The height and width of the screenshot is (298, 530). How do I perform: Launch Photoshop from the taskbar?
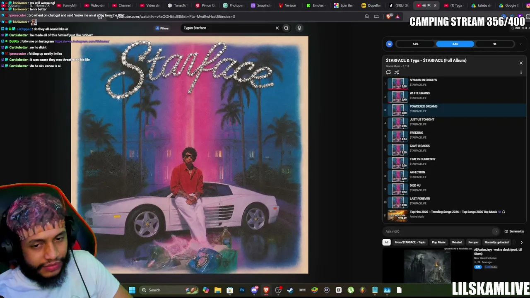(x=242, y=290)
